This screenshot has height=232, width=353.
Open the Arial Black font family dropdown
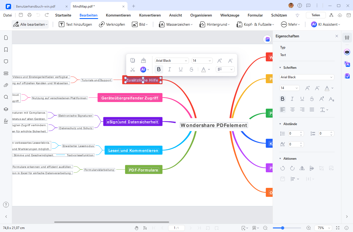pos(307,77)
